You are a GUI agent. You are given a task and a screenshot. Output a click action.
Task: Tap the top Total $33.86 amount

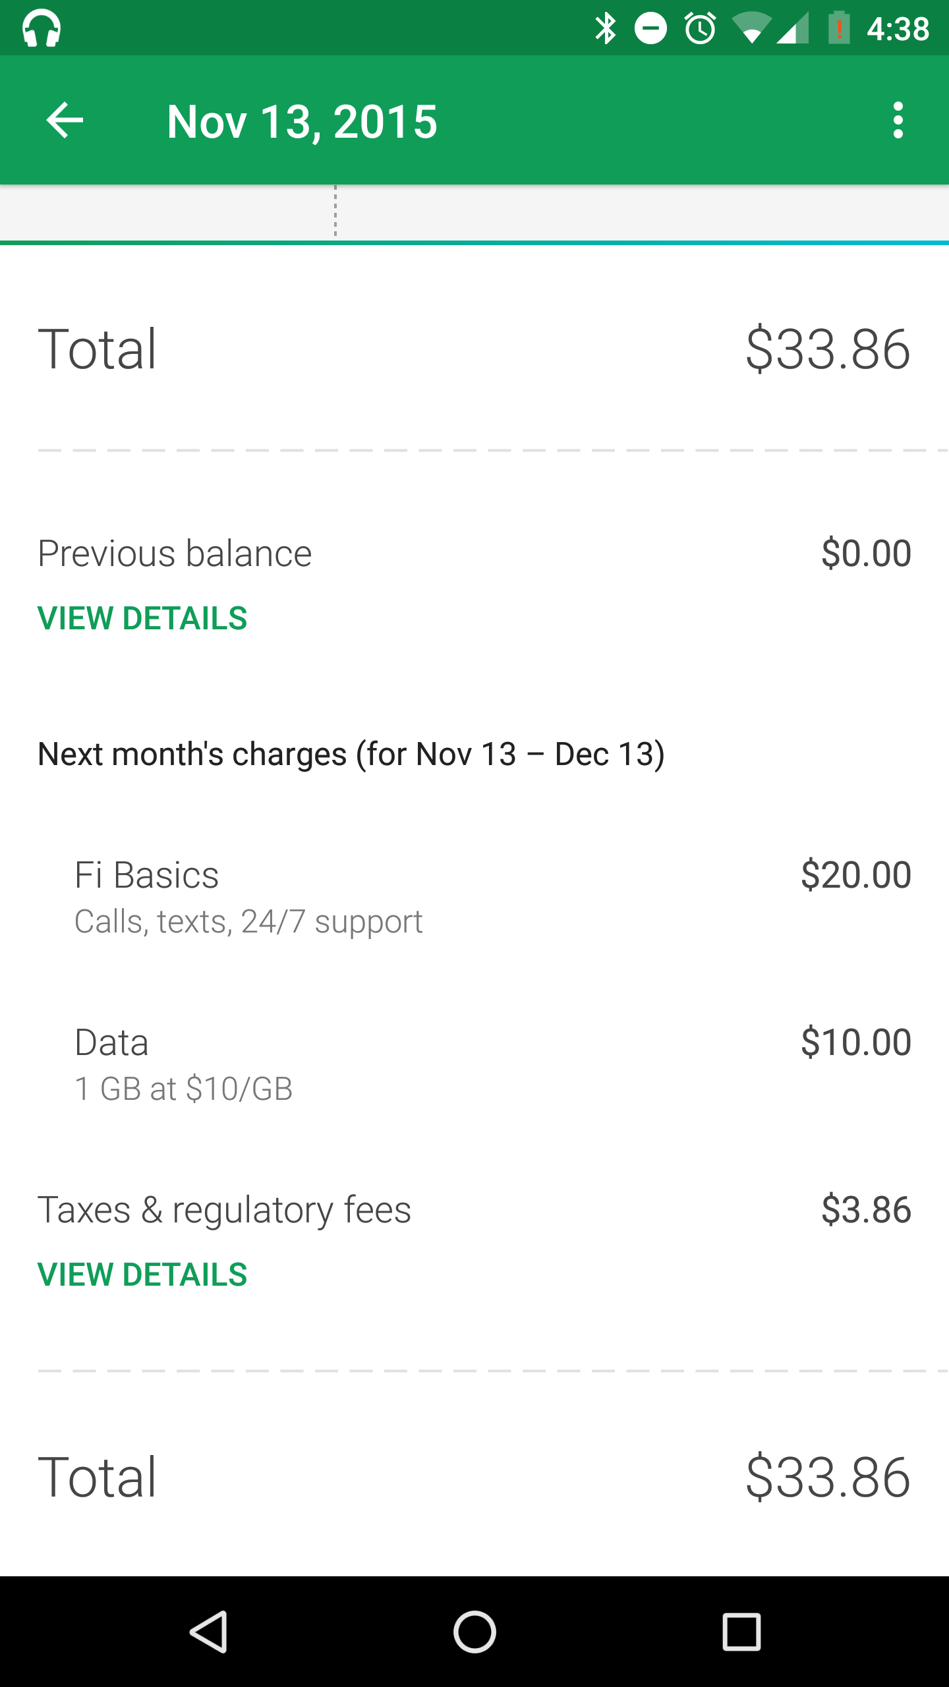click(x=828, y=349)
